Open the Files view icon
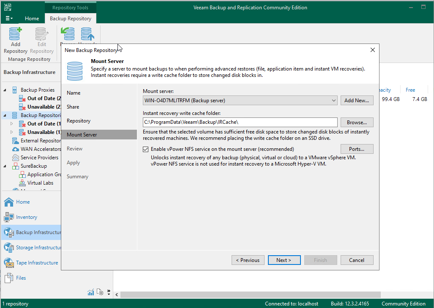 click(x=9, y=278)
